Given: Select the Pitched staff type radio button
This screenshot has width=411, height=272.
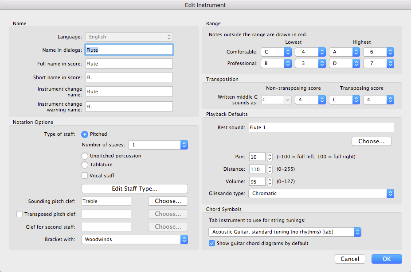Looking at the screenshot, I should pyautogui.click(x=85, y=134).
